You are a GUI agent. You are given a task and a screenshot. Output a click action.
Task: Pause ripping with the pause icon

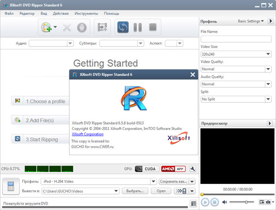[x=138, y=27]
